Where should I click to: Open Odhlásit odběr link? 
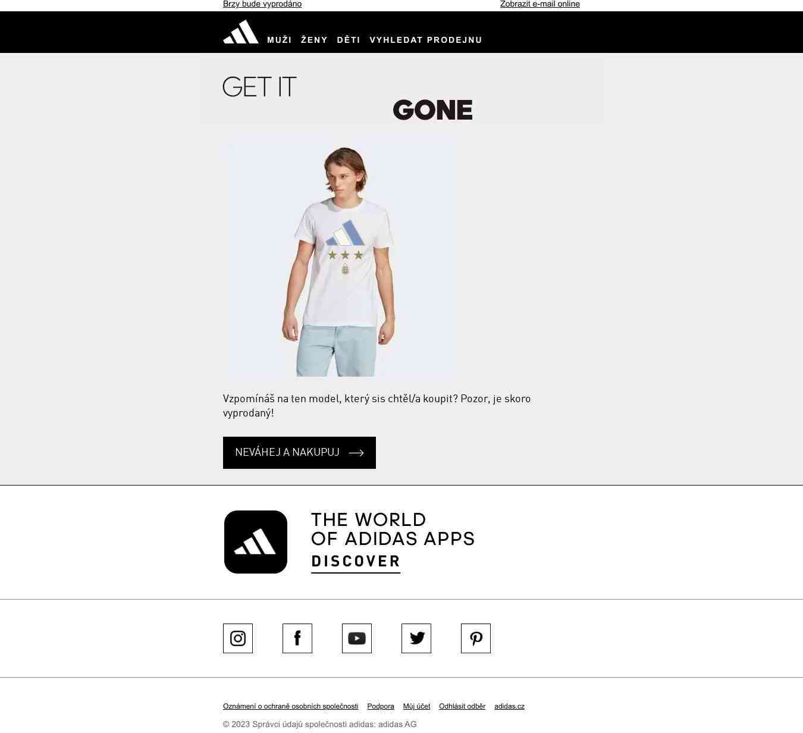click(x=462, y=706)
